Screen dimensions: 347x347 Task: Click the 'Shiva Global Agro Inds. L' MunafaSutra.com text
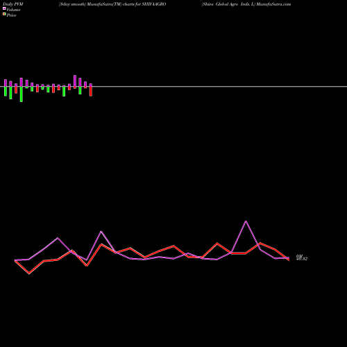click(x=246, y=4)
